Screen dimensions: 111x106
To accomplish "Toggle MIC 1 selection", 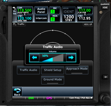I will [55, 10].
